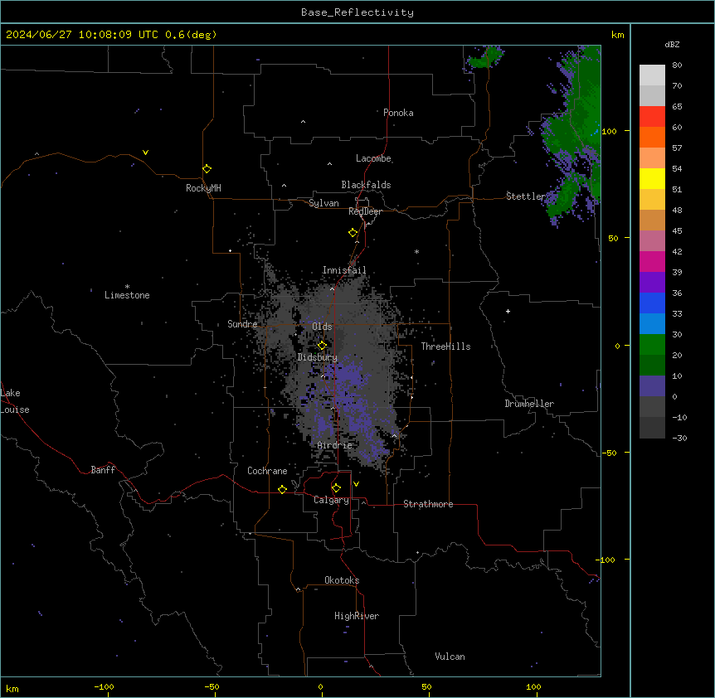Click the Sundre label
This screenshot has height=698, width=715.
pos(242,324)
